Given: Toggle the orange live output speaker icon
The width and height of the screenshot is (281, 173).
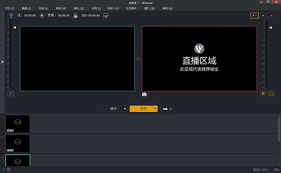Looking at the screenshot, I should [263, 94].
